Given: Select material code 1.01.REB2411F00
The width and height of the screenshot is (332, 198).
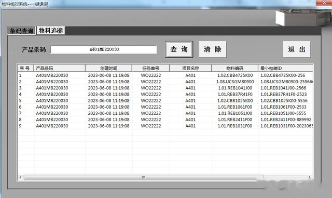Looking at the screenshot, I should click(235, 120).
